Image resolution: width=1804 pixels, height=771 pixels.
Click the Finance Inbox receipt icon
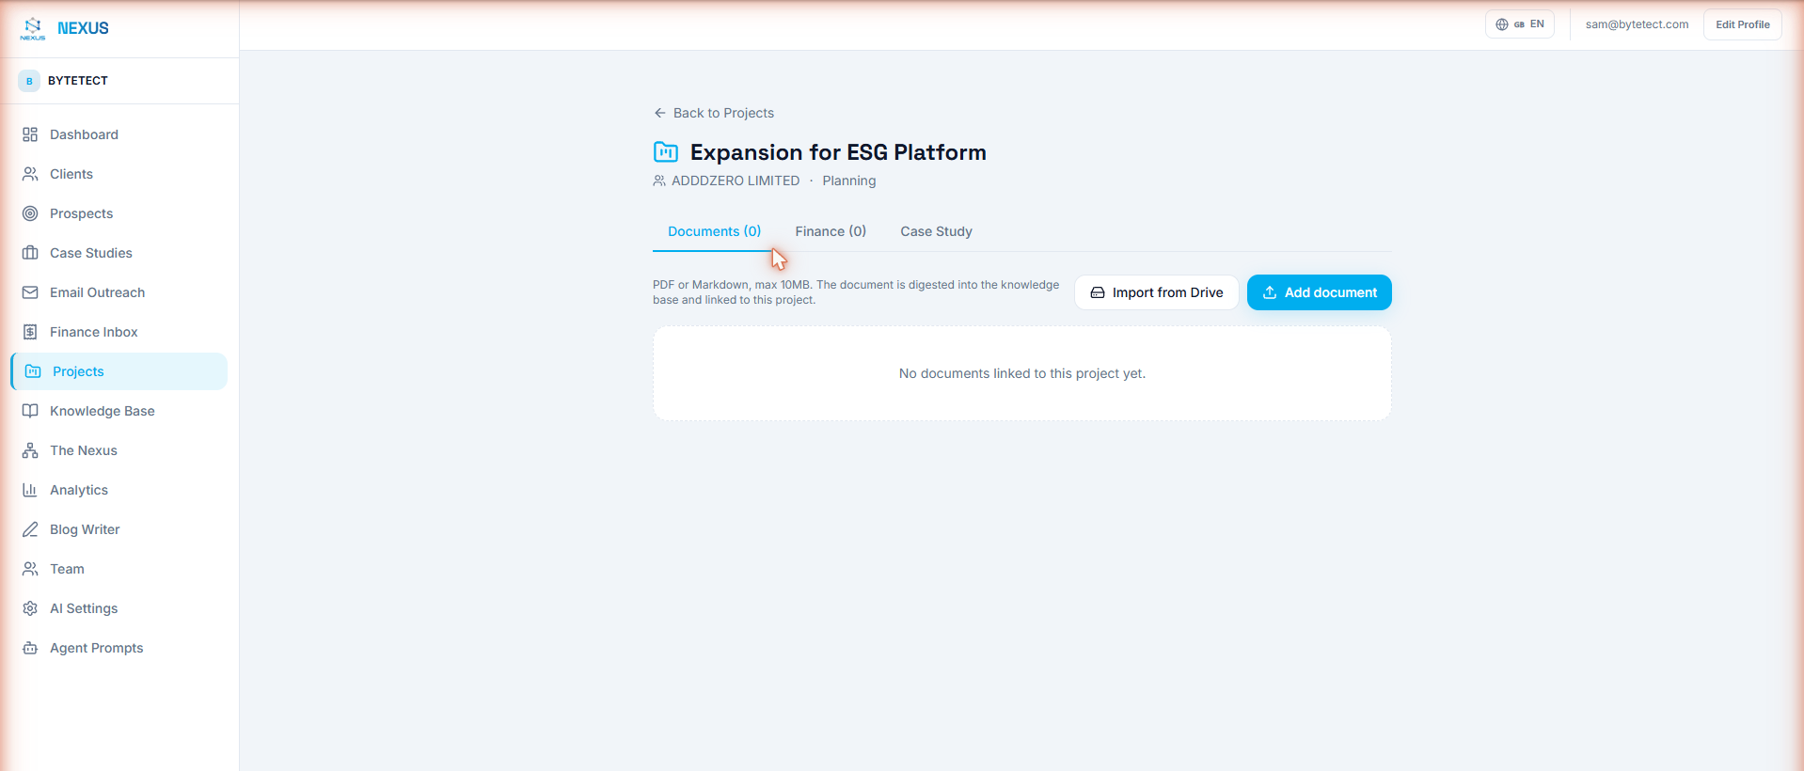[x=30, y=332]
